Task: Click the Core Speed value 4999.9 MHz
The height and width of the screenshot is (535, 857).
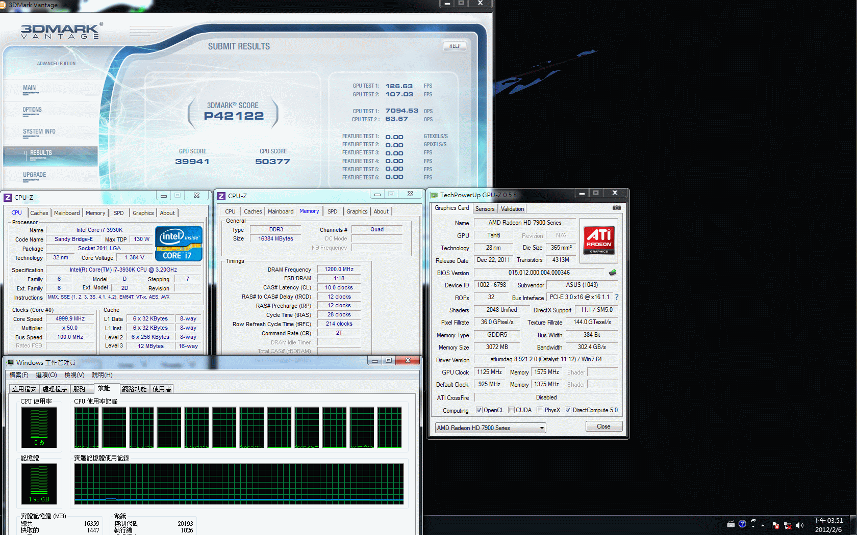Action: 70,318
